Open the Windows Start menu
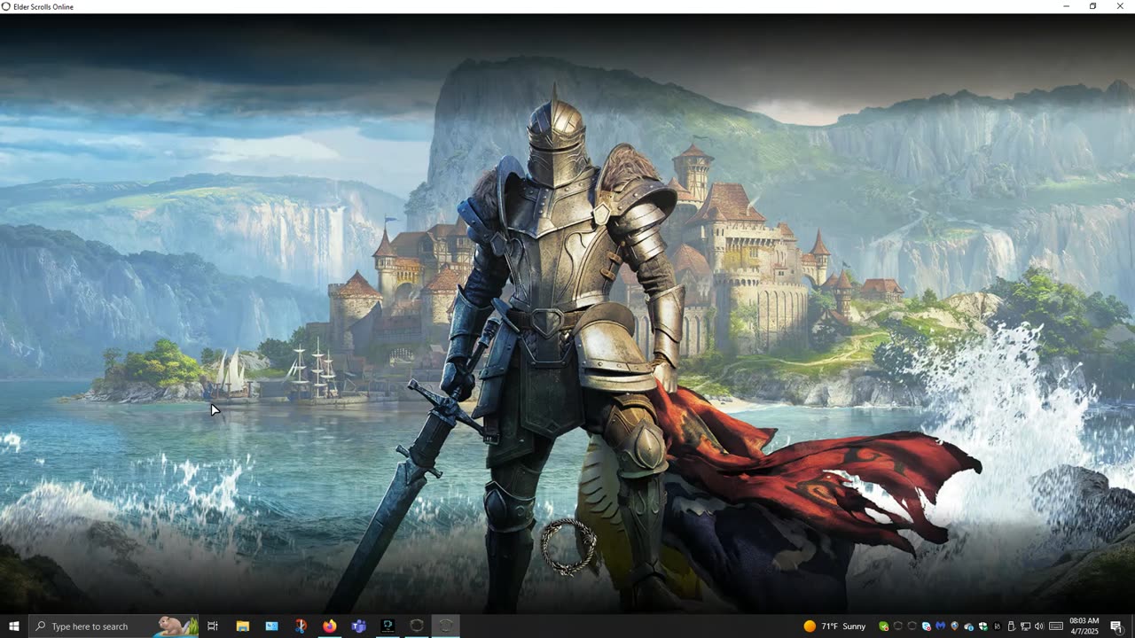Screen dimensions: 1135x638 (14, 626)
